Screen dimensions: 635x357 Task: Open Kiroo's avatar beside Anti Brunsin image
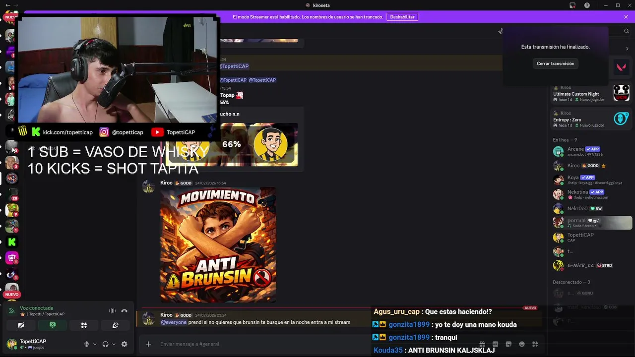[x=148, y=187]
